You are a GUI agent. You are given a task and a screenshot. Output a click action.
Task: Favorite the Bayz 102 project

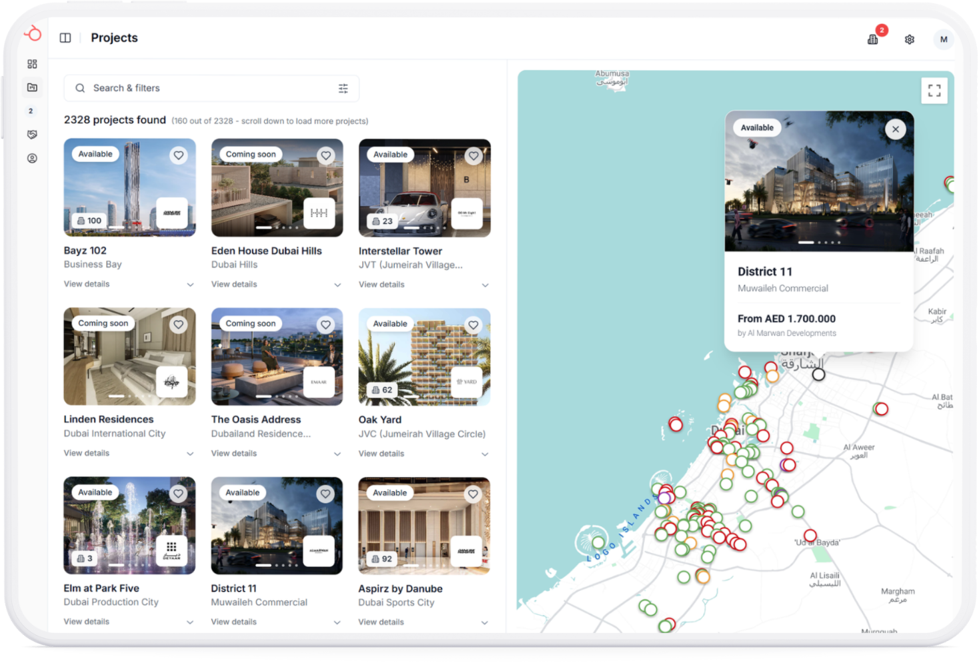click(179, 155)
